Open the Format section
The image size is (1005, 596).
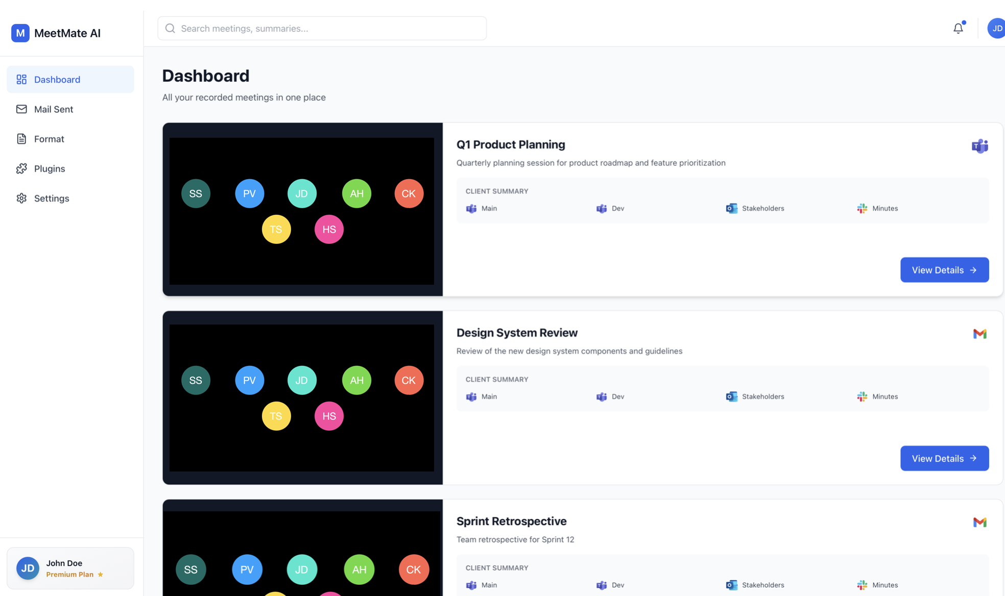[x=49, y=139]
